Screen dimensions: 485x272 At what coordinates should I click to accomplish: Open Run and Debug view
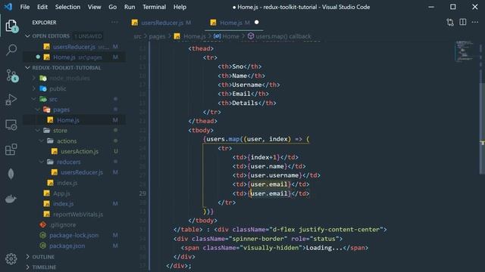pos(11,100)
